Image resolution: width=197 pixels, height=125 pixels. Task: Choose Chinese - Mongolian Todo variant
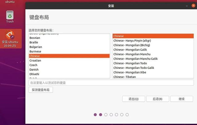(153, 63)
